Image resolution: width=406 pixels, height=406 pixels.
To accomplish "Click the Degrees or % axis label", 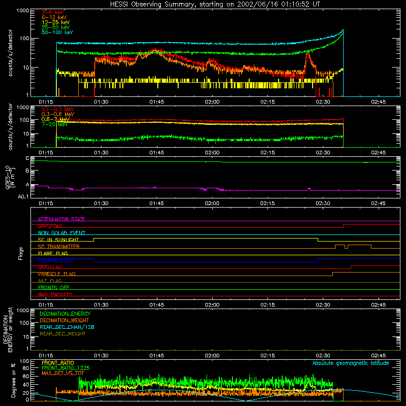I will [x=13, y=380].
